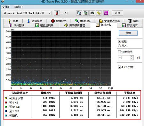
Task: Open the 自动噪音管理 tab
Action: click(x=75, y=25)
